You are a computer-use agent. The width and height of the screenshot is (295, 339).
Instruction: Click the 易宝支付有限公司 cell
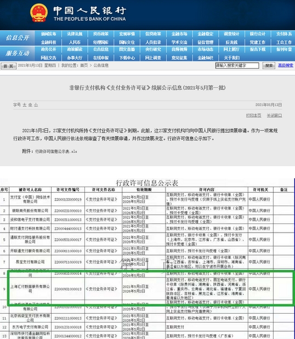[x=30, y=262]
